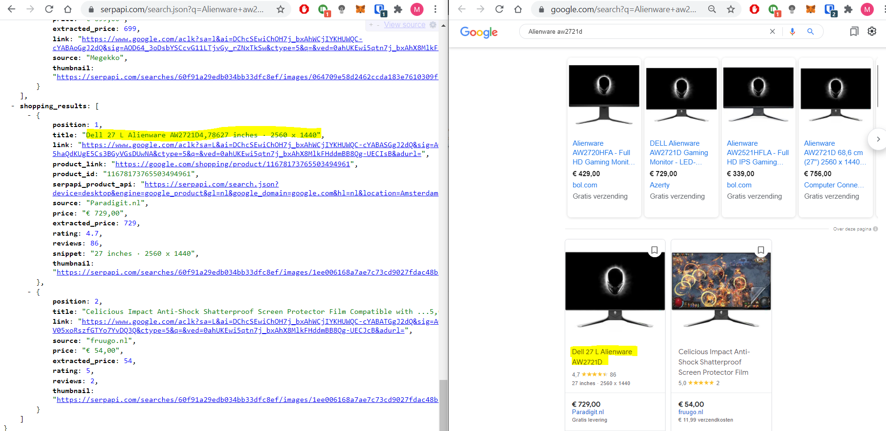Reload the SerpApi JSON page
The width and height of the screenshot is (886, 431).
click(x=49, y=9)
